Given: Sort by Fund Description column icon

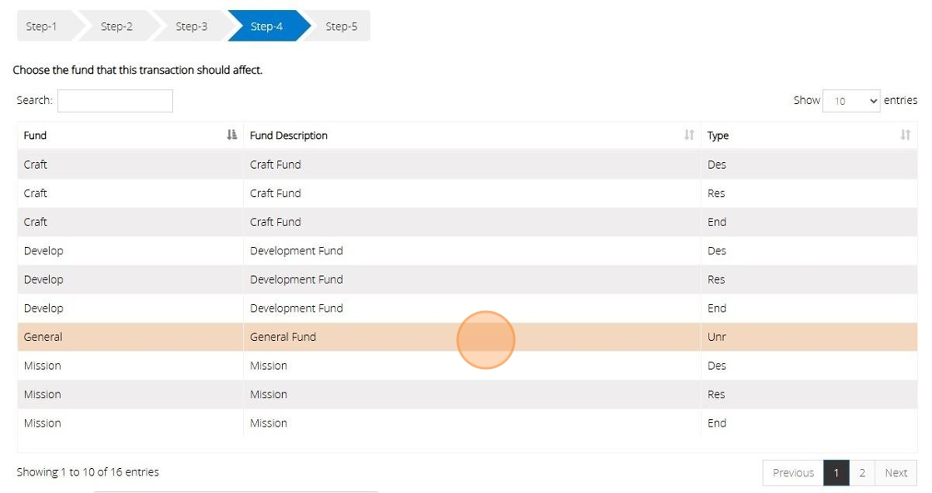Looking at the screenshot, I should (689, 136).
